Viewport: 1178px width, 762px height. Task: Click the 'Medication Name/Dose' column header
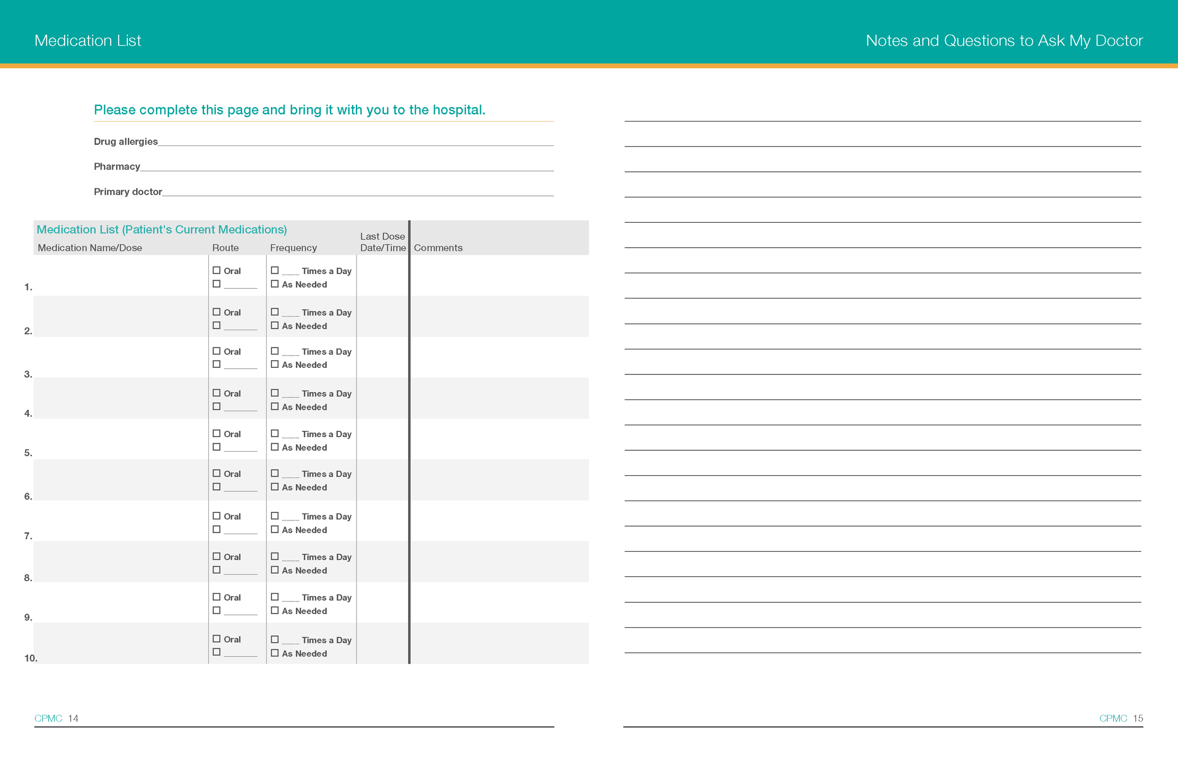(90, 248)
